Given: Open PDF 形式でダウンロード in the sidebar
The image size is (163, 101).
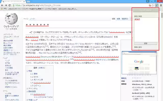Looking at the screenshot, I should point(12,84).
